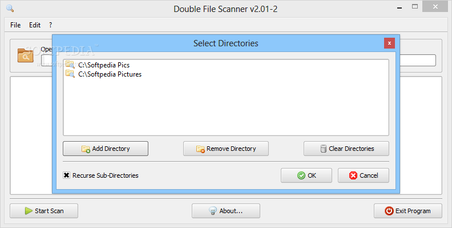Toggle the Recurse Sub-Directories checkbox

[67, 175]
